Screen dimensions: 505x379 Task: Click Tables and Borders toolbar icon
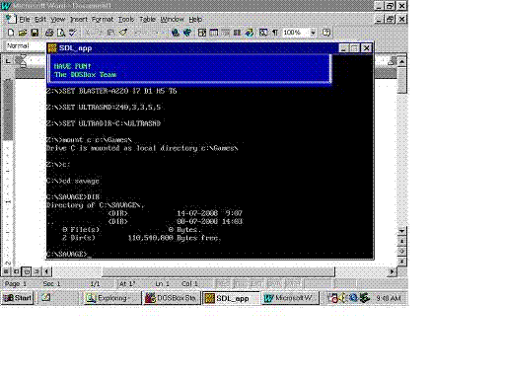[x=202, y=33]
